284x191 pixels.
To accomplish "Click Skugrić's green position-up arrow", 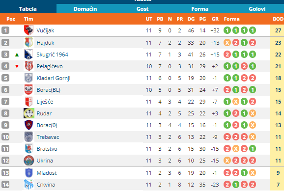I will (17, 55).
